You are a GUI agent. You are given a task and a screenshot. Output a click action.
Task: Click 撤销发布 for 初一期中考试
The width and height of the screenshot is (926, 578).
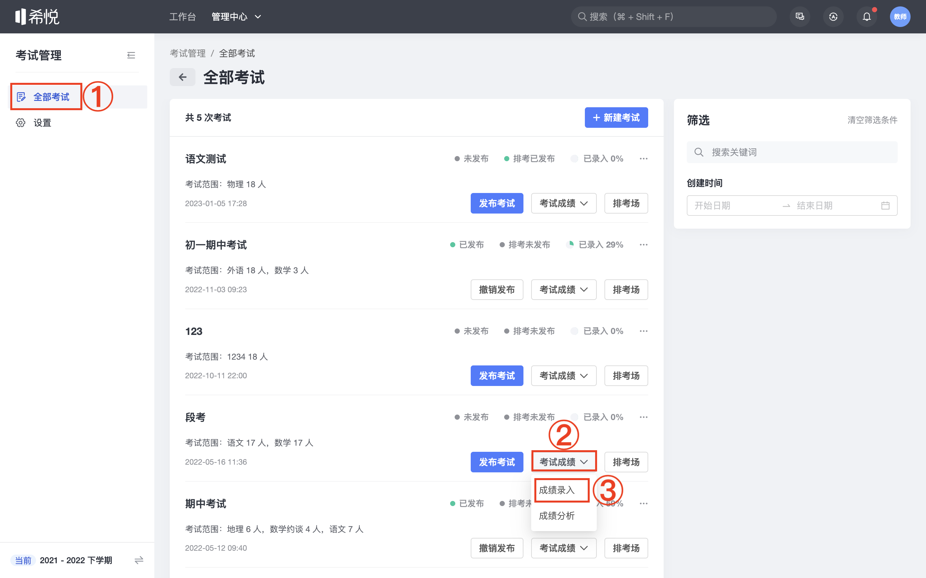pos(497,289)
